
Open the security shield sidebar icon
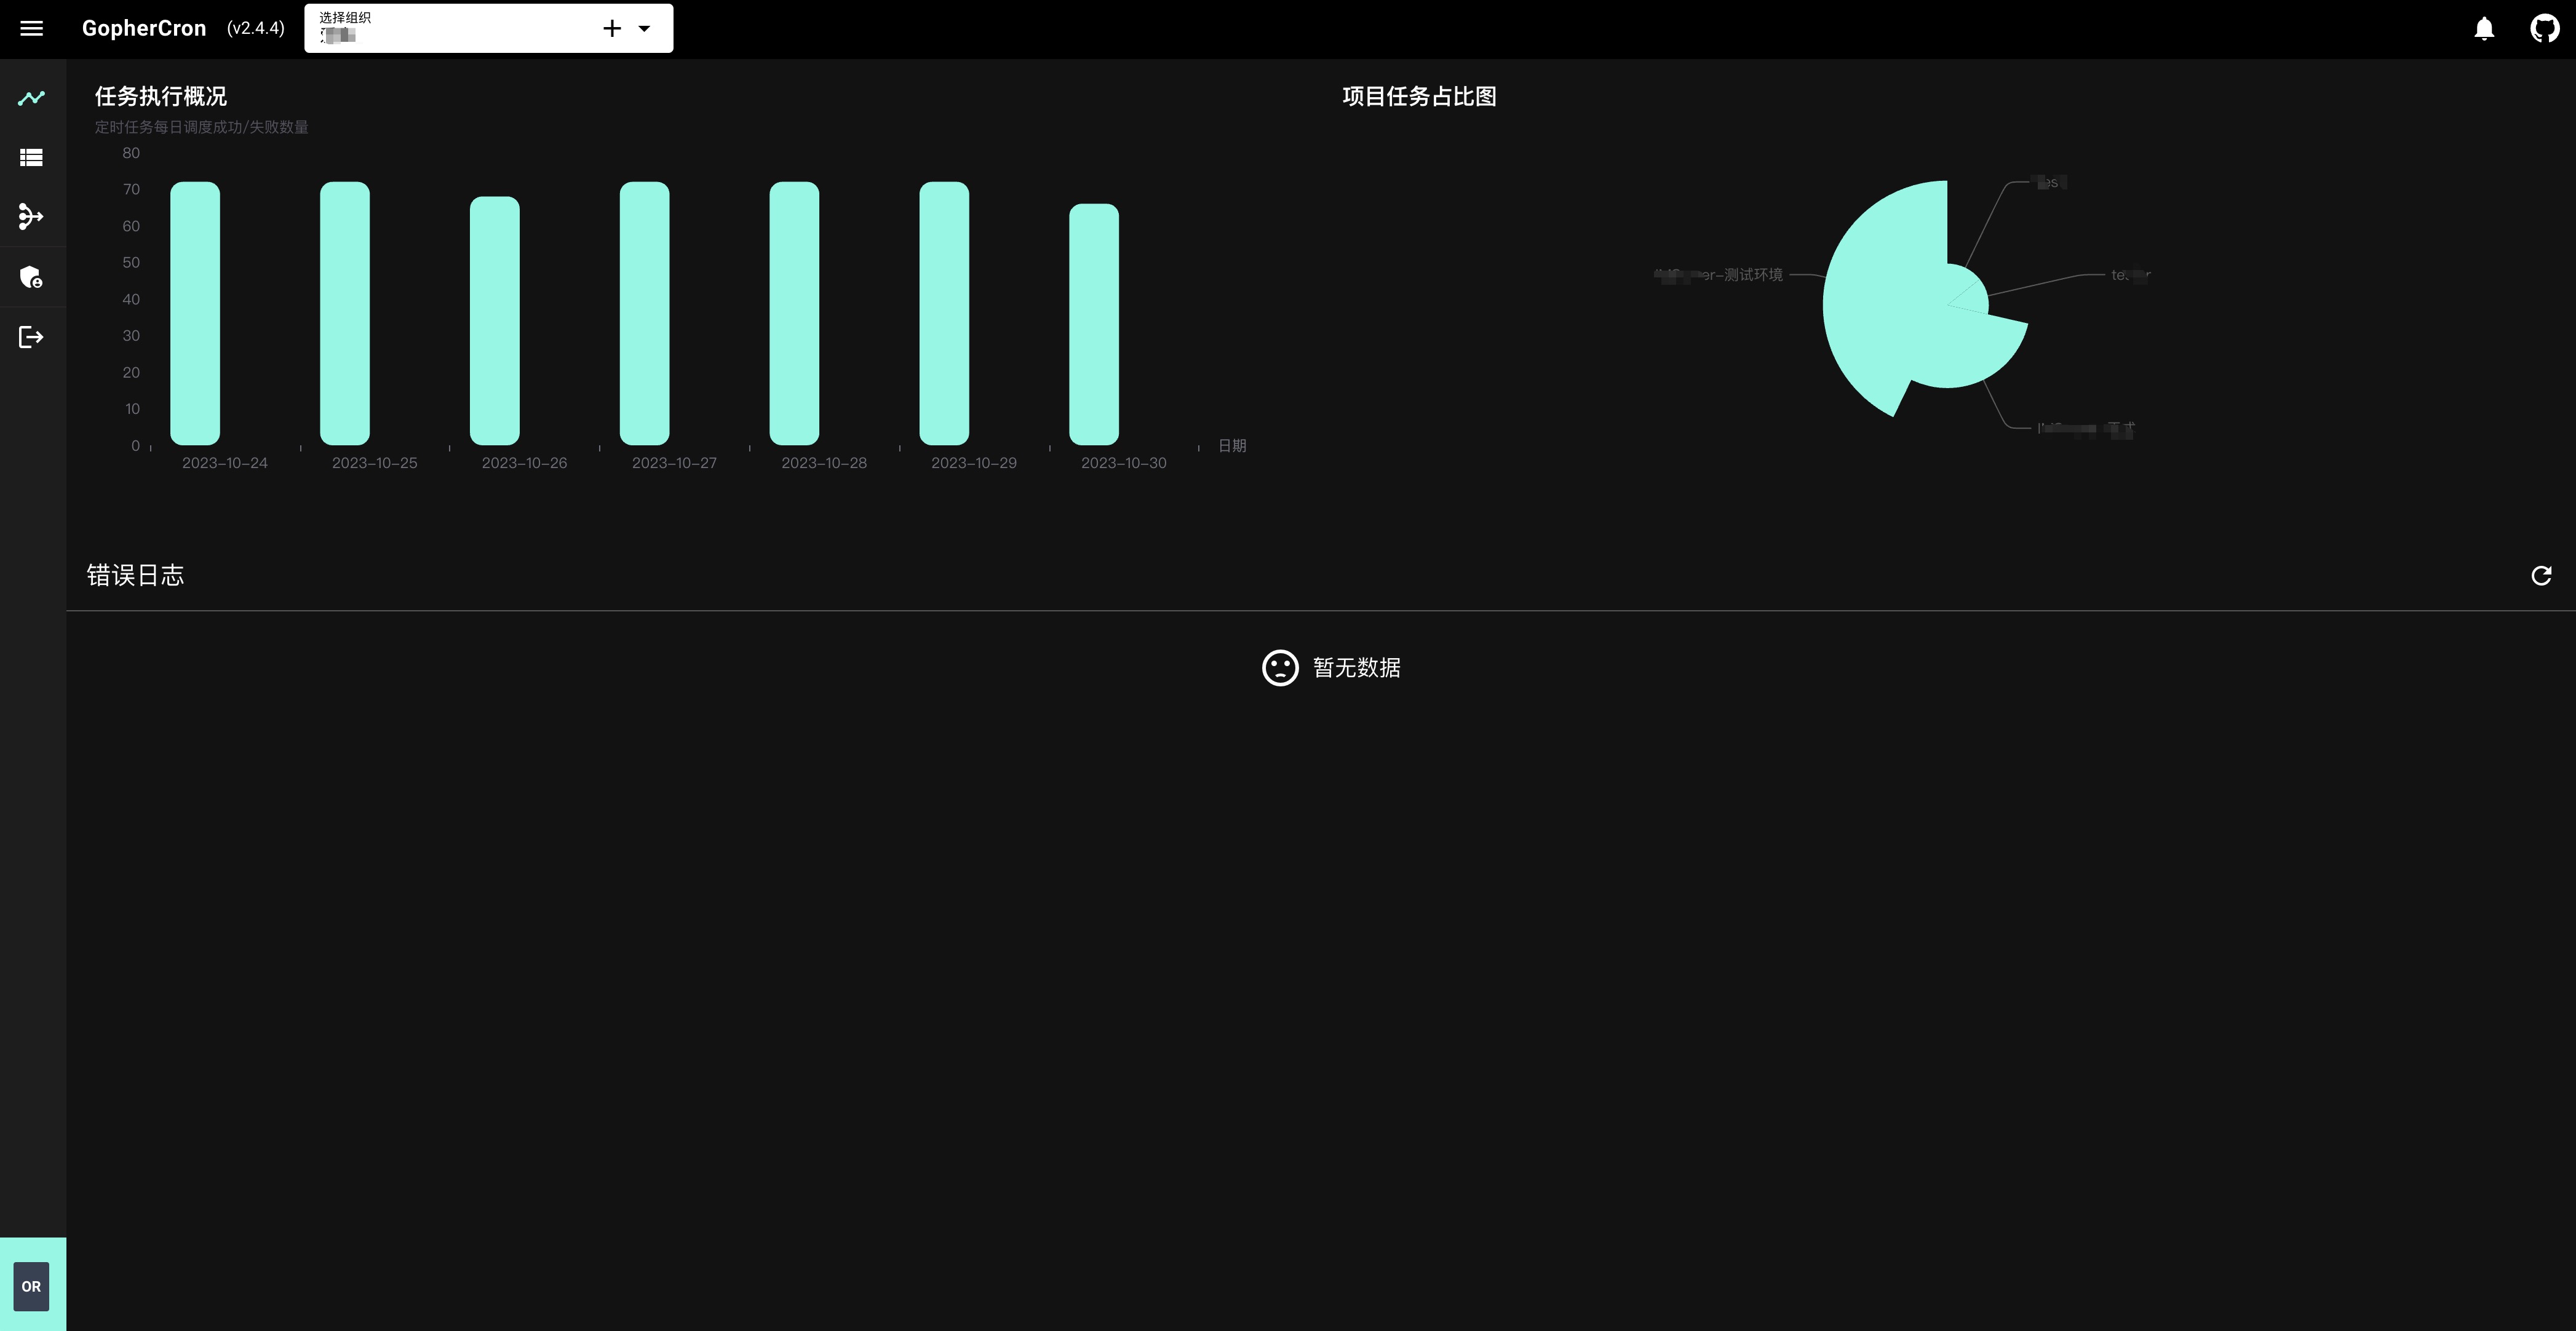point(31,277)
